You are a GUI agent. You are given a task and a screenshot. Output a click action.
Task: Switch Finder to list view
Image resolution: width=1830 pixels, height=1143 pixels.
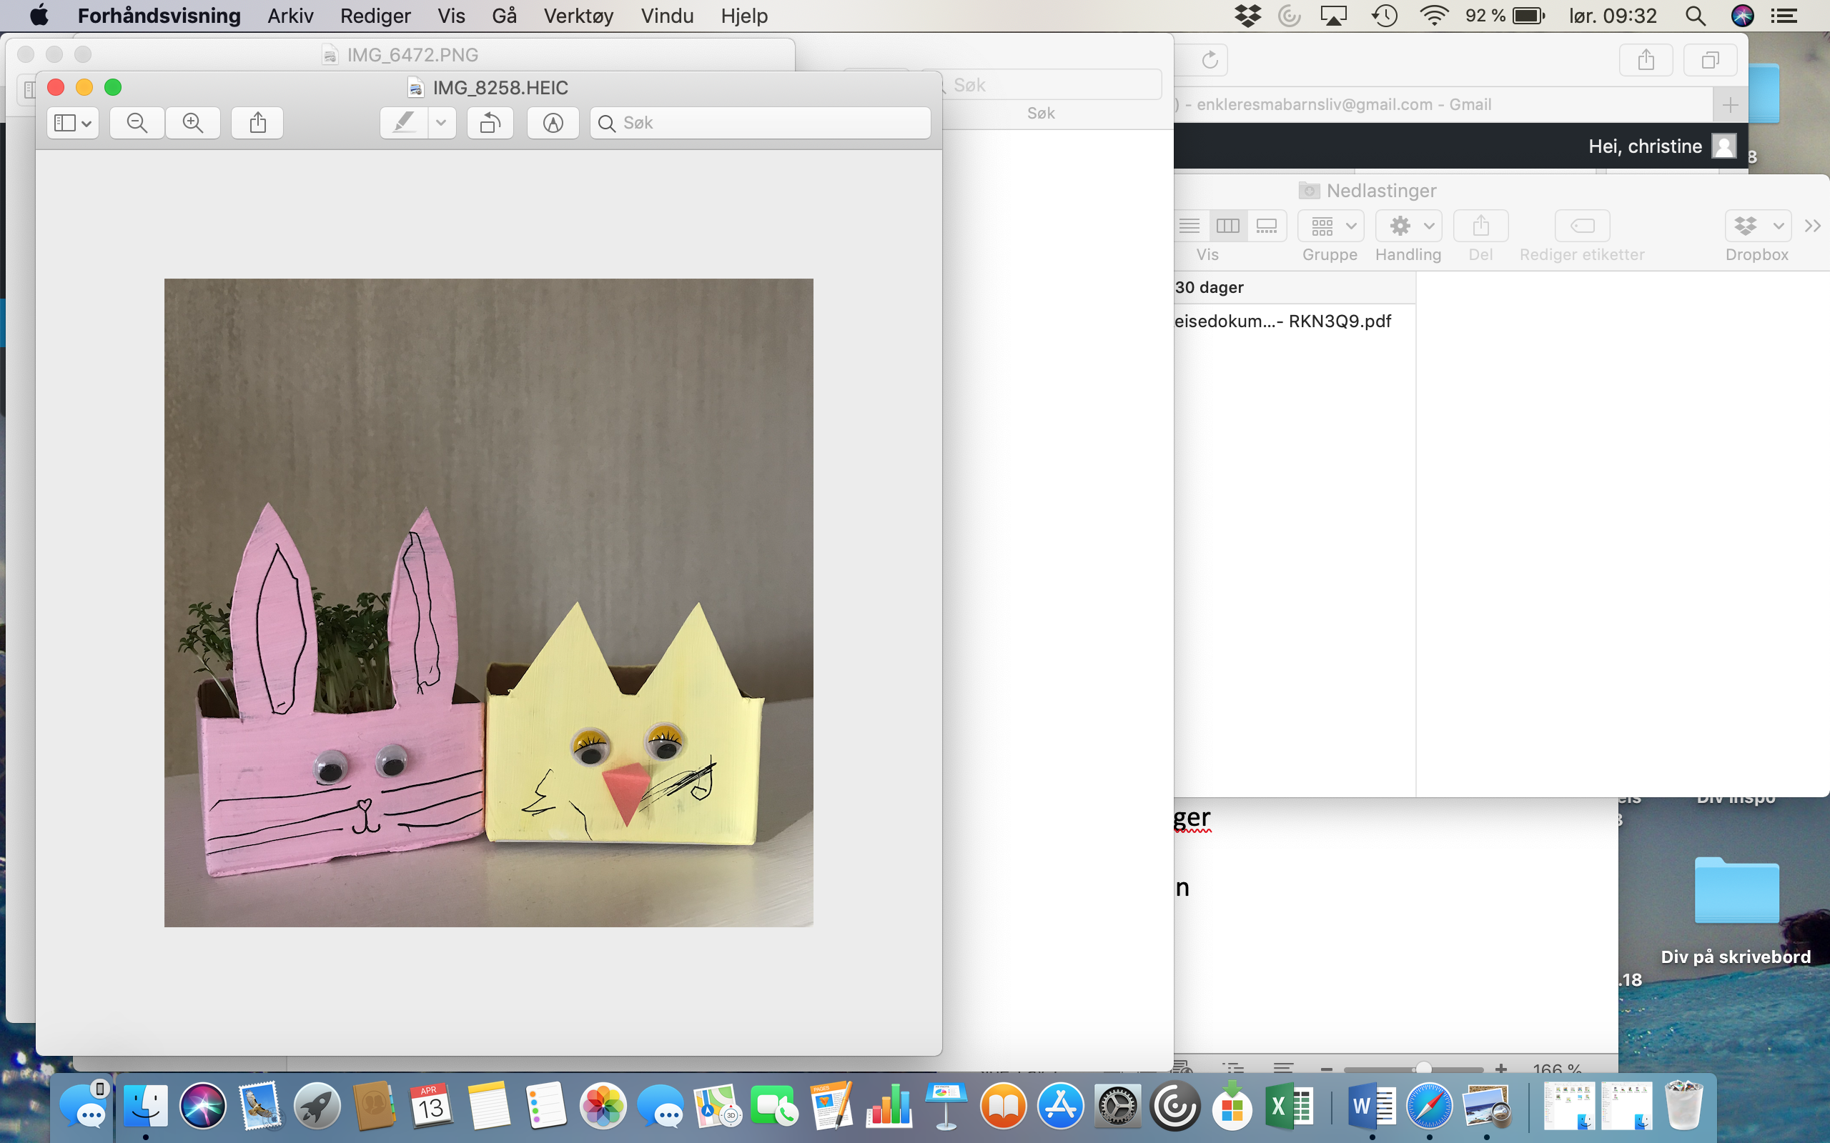coord(1189,225)
